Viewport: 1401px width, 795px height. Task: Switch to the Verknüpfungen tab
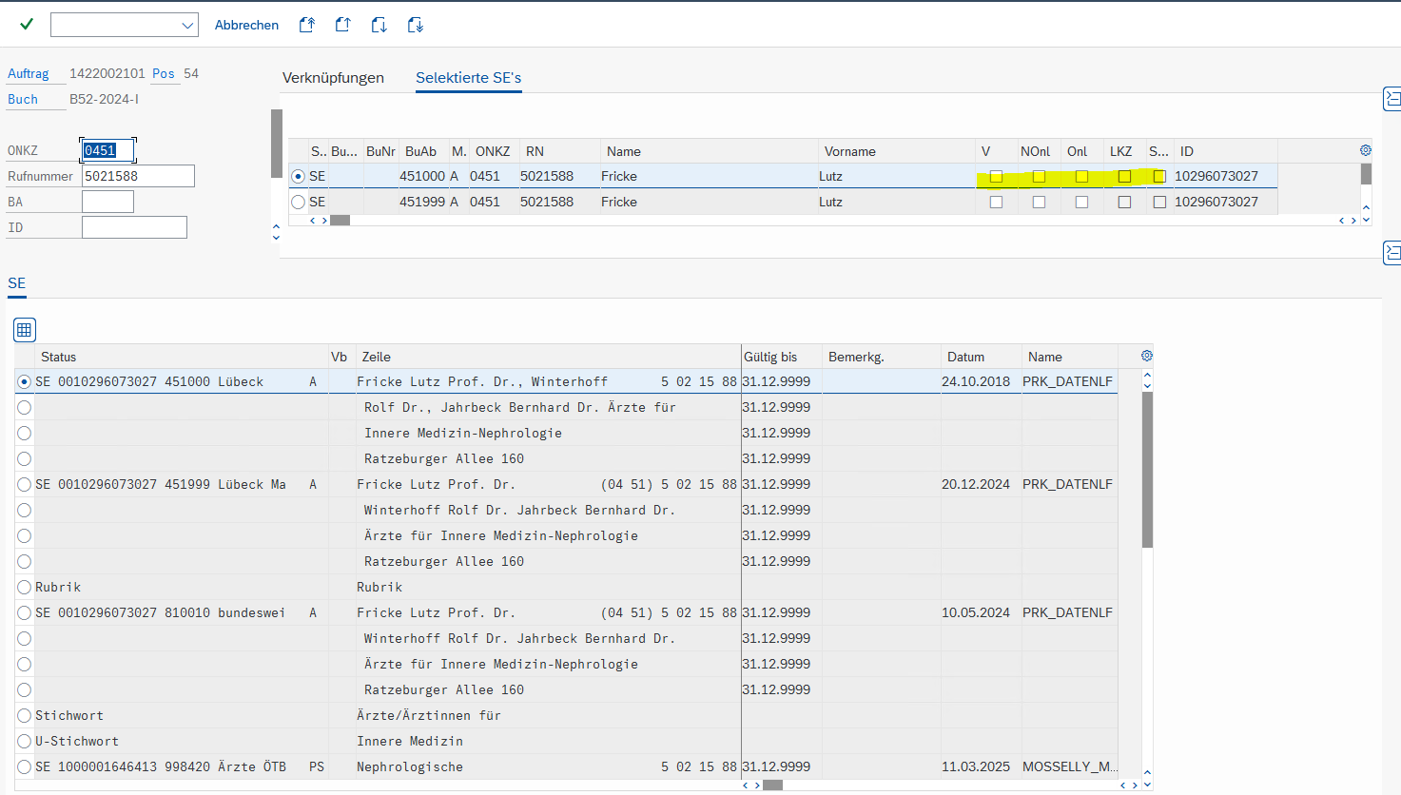point(333,78)
